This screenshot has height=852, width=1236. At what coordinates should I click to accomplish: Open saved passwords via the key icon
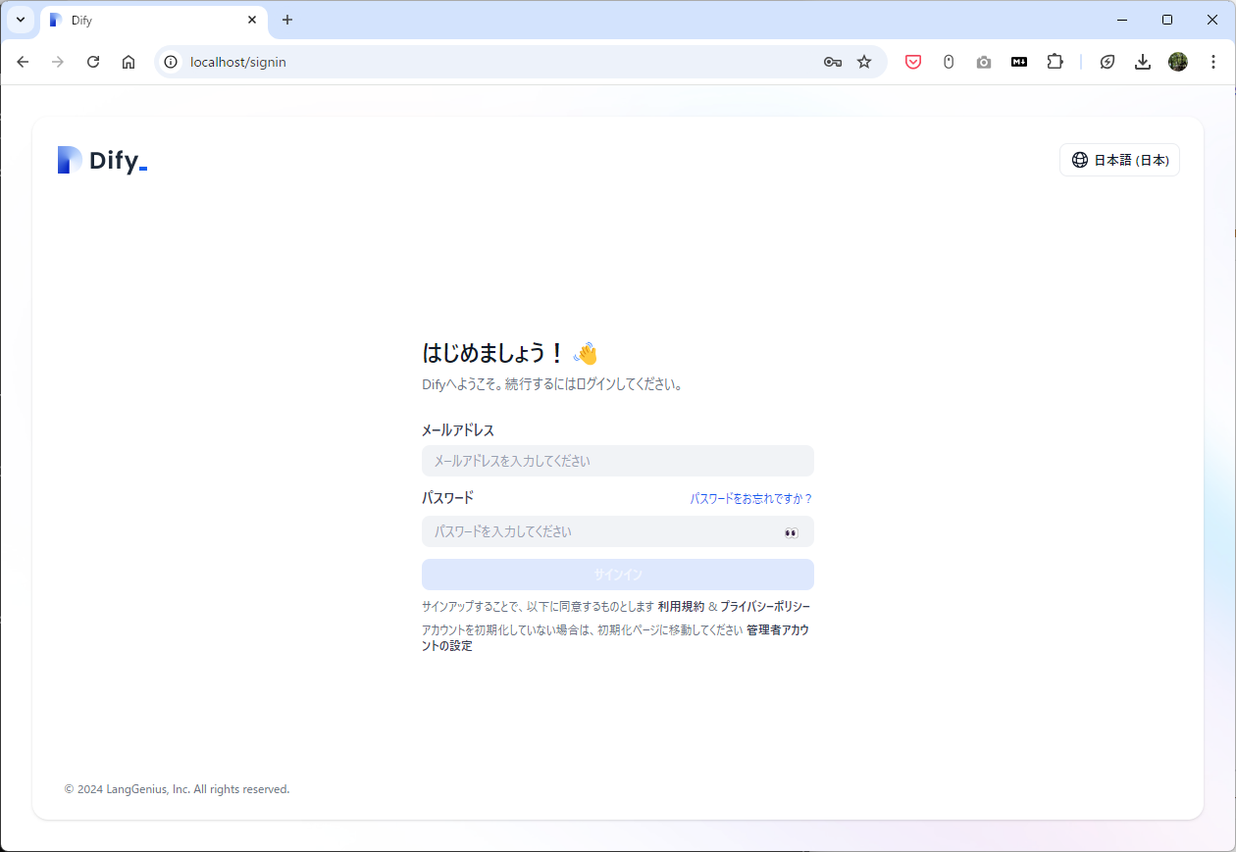tap(832, 61)
